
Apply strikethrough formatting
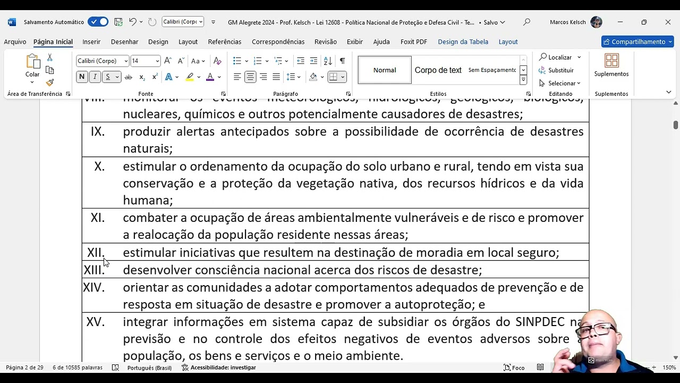(128, 77)
